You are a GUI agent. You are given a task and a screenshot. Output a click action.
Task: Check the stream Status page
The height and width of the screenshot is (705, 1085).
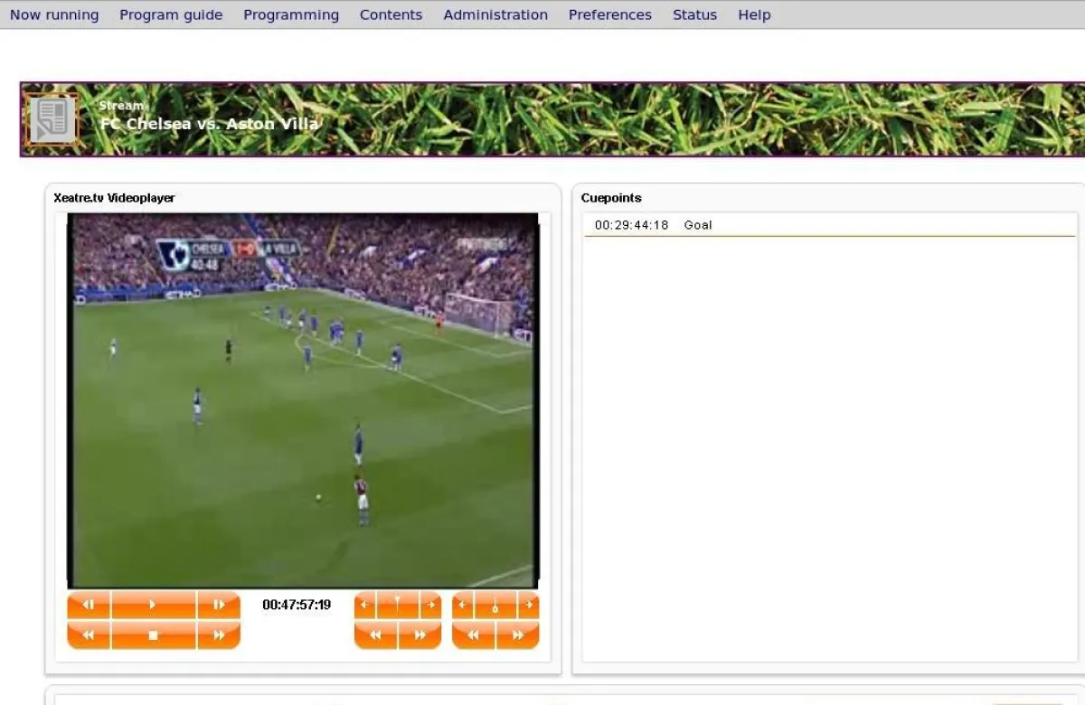(694, 14)
